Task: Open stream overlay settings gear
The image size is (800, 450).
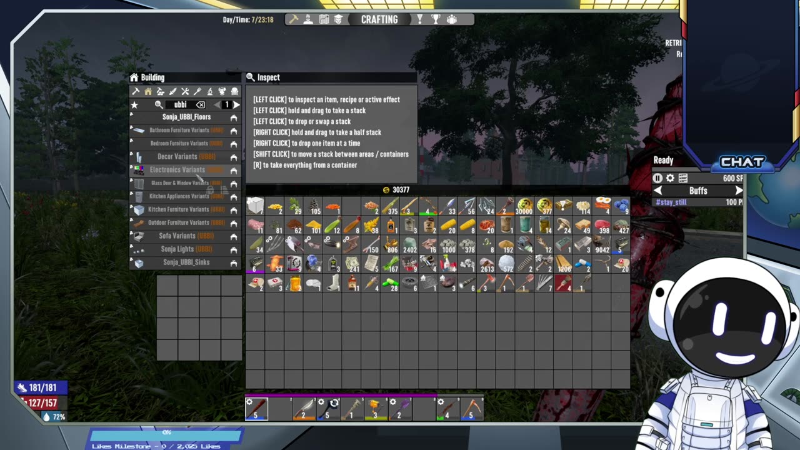Action: [670, 178]
